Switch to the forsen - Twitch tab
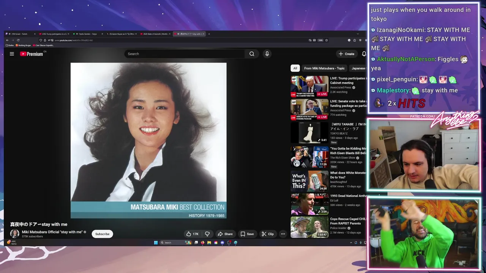The height and width of the screenshot is (273, 486). pyautogui.click(x=21, y=34)
